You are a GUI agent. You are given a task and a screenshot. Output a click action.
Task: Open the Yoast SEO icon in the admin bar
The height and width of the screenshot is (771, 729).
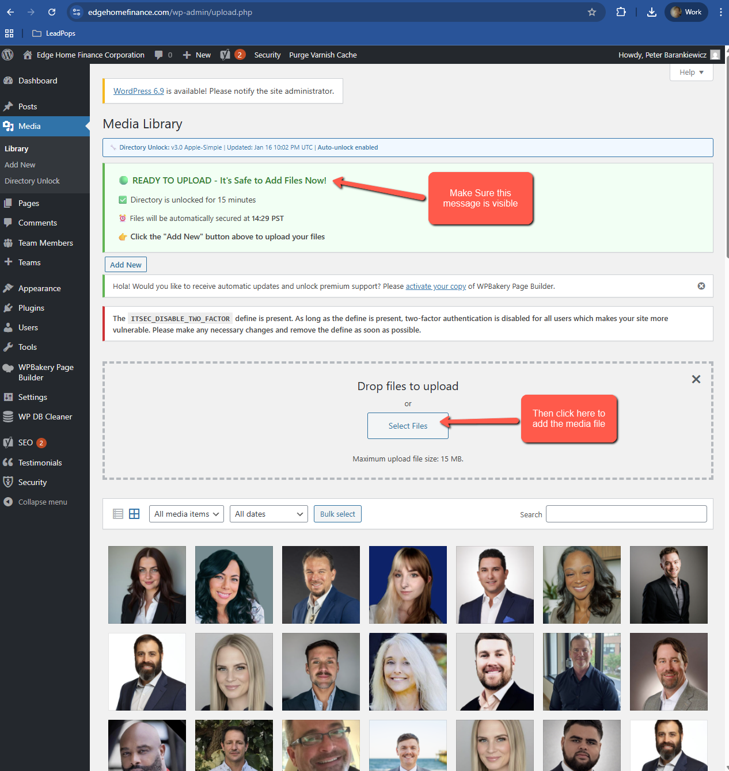click(232, 55)
